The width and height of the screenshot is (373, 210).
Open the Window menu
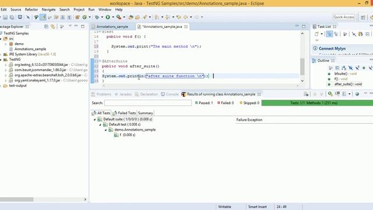105,9
